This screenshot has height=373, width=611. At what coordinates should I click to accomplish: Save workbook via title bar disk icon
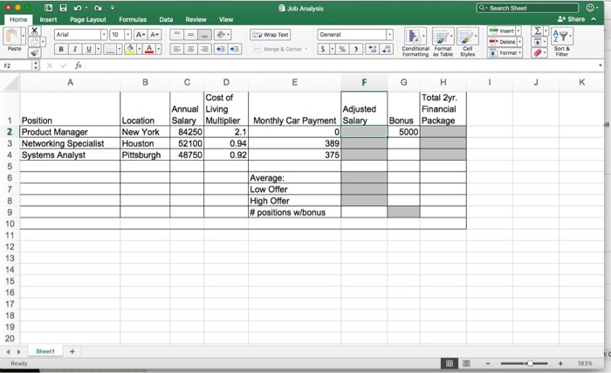pos(63,8)
